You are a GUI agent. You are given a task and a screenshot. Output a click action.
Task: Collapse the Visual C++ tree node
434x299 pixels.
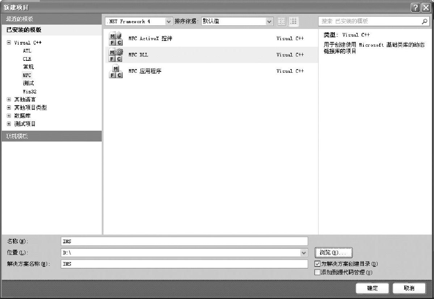tap(9, 42)
